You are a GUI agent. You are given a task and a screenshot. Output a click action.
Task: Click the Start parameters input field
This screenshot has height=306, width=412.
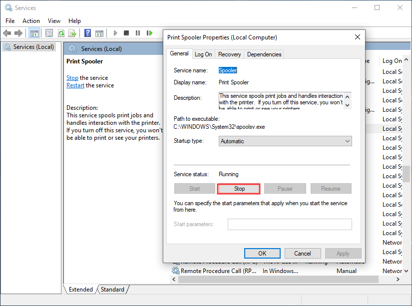tap(290, 224)
